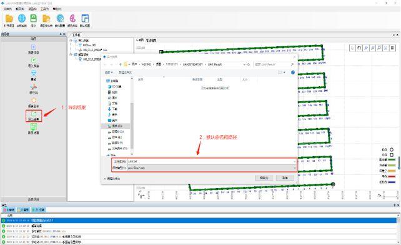Screen dimensions: 401x245
Task: Click the Cancel button in the dialog
Action: 285,178
